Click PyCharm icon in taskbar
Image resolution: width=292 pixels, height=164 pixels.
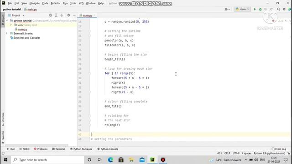(152, 160)
